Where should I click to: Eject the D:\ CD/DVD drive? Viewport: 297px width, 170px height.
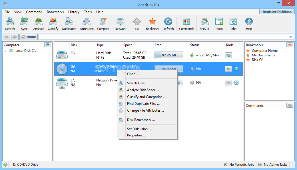[x=236, y=69]
